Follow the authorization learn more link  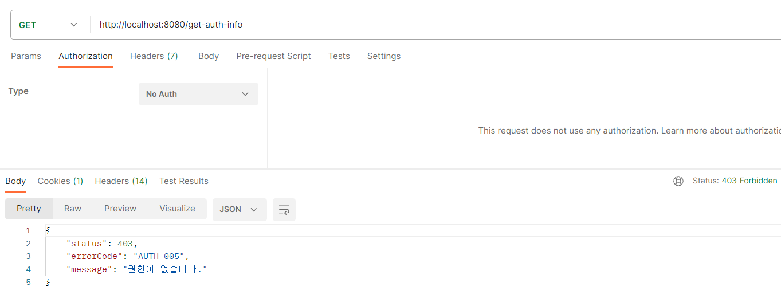(758, 131)
